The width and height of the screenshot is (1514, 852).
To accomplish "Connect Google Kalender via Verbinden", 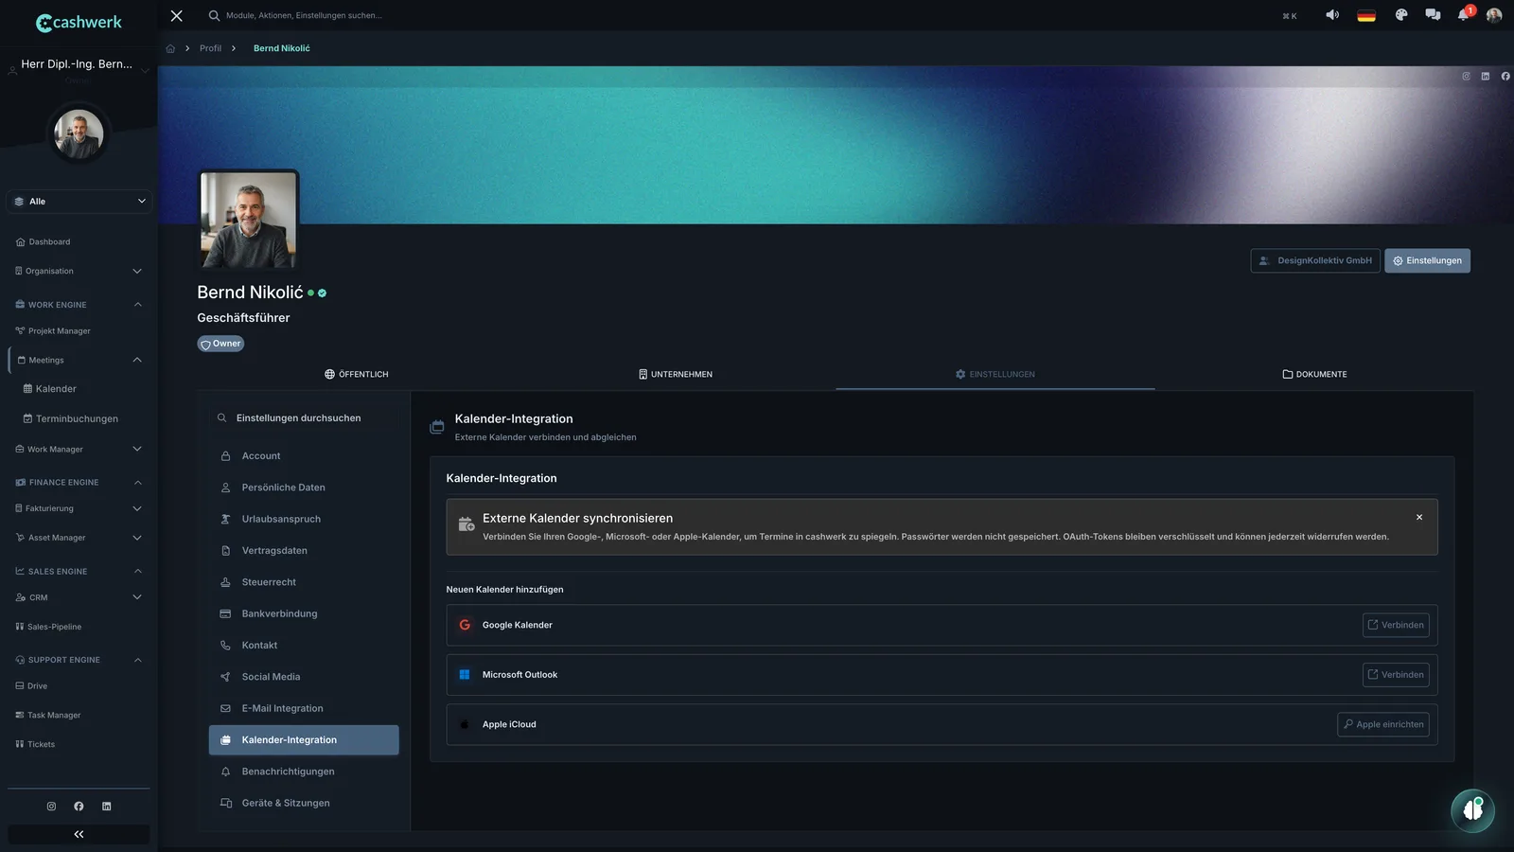I will click(x=1396, y=625).
